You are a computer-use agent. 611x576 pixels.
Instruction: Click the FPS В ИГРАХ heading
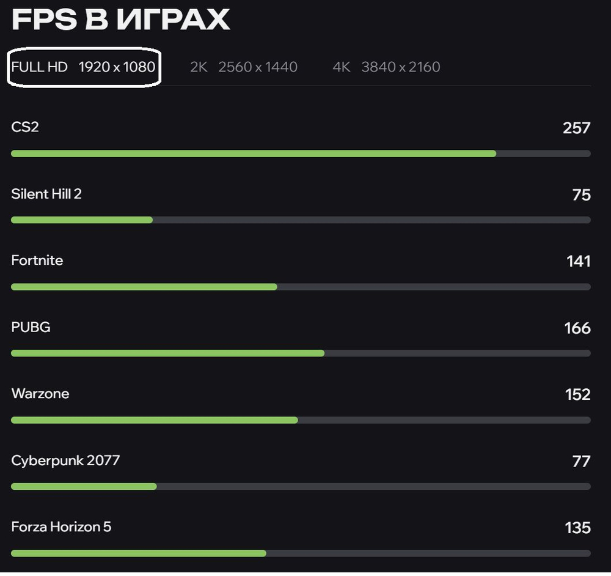tap(120, 20)
